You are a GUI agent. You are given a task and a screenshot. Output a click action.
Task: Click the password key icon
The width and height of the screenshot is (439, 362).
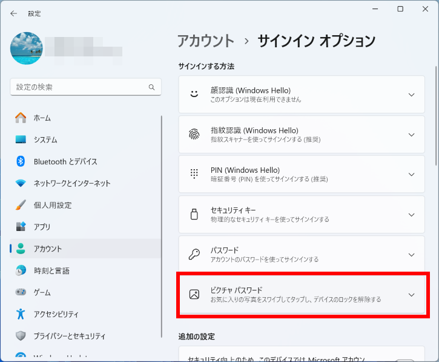point(194,255)
